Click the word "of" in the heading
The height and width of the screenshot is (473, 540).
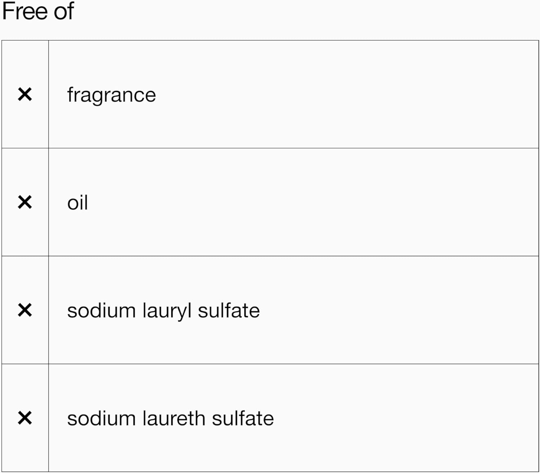point(64,12)
